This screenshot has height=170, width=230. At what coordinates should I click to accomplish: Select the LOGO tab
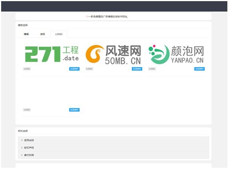[x=59, y=34]
